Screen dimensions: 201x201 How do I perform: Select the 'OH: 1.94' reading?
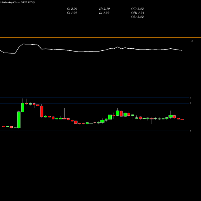137,12
